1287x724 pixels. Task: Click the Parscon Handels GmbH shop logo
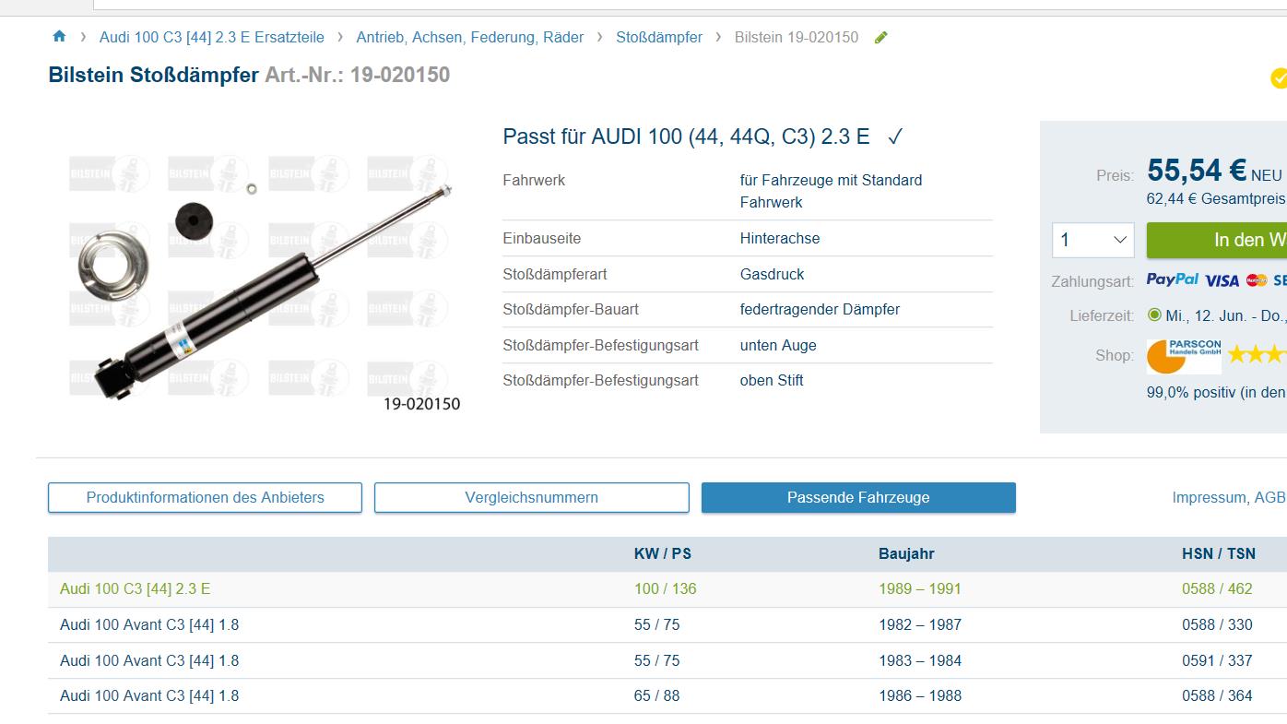coord(1184,356)
